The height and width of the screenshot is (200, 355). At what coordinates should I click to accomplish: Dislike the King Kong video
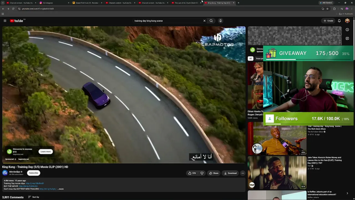202,173
